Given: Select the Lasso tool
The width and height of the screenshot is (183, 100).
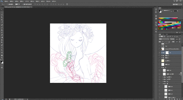Looking at the screenshot, I should pyautogui.click(x=2, y=15).
